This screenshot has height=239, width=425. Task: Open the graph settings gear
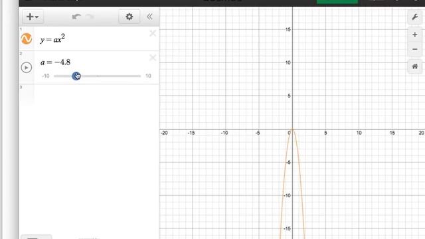tap(129, 17)
